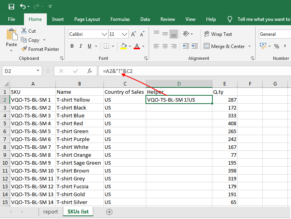Click the Save icon in title bar
This screenshot has width=291, height=219.
coord(11,7)
